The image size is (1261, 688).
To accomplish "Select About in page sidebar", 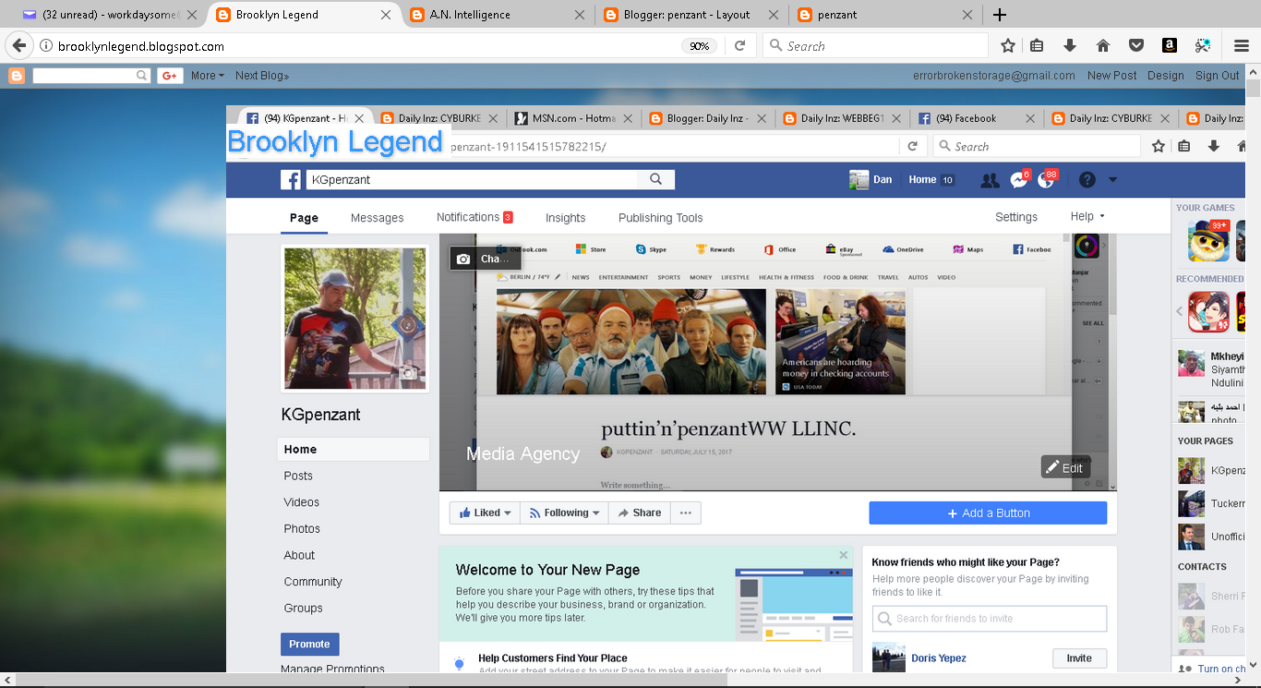I will (x=299, y=555).
